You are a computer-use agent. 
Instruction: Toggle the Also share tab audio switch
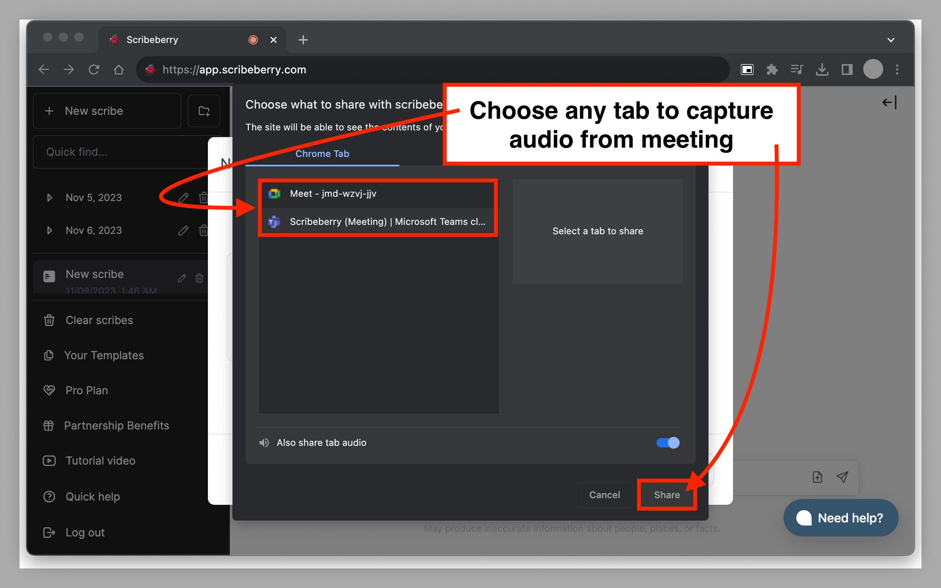click(668, 443)
